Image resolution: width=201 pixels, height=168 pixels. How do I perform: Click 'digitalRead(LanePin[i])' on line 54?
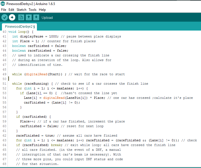[x=65, y=98]
